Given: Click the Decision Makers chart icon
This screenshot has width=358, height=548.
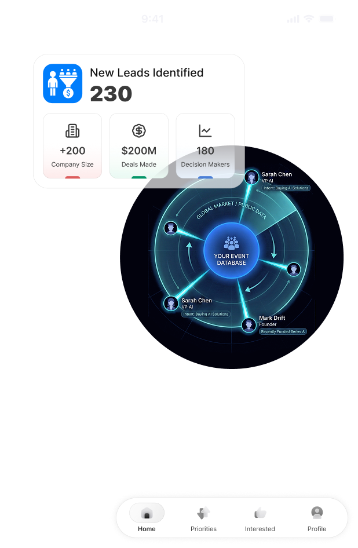Looking at the screenshot, I should 205,131.
